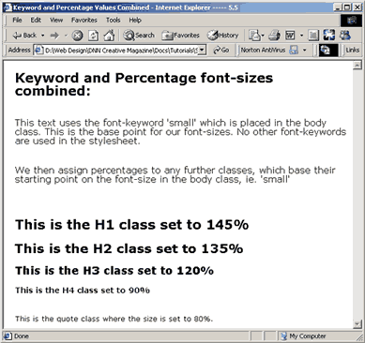365x343 pixels.
Task: Maximize the Internet Explorer window
Action: [347, 7]
